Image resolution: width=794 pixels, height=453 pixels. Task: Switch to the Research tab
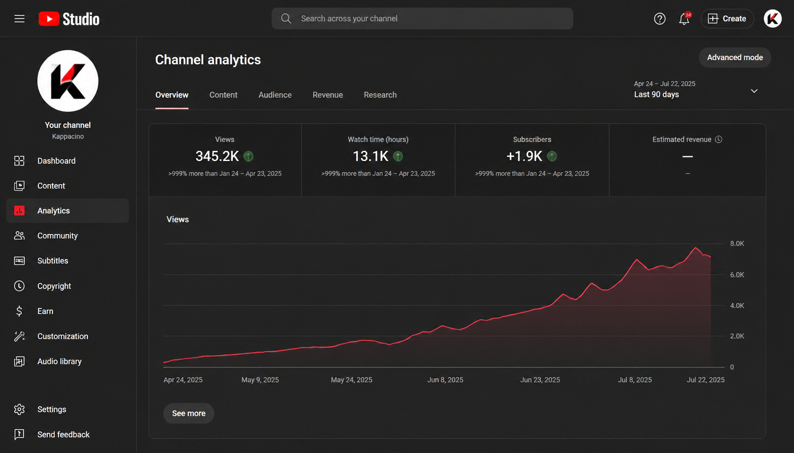380,95
